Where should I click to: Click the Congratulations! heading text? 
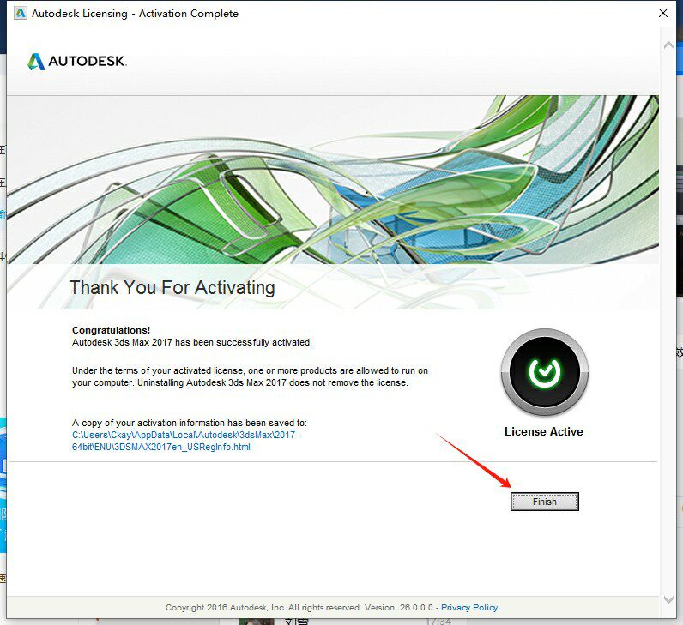pos(111,330)
